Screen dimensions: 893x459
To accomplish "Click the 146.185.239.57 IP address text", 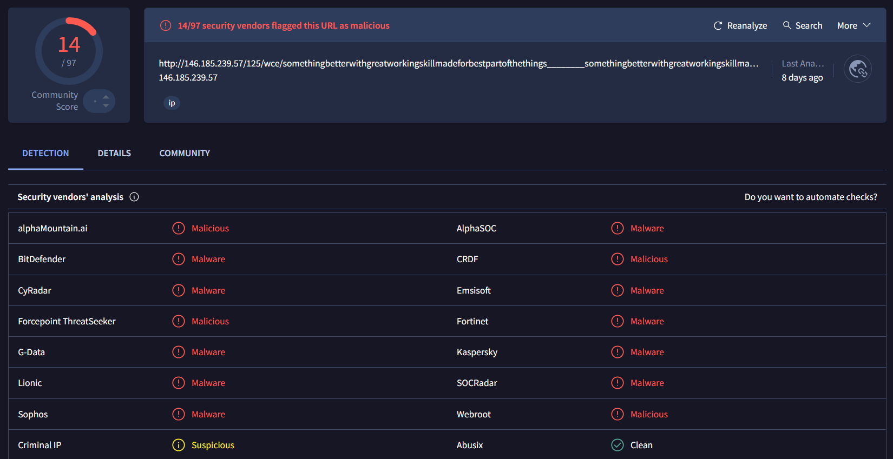I will [x=188, y=78].
